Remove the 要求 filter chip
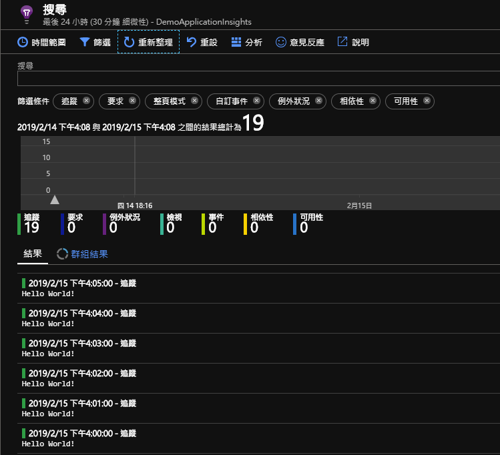This screenshot has height=455, width=500. pyautogui.click(x=132, y=101)
